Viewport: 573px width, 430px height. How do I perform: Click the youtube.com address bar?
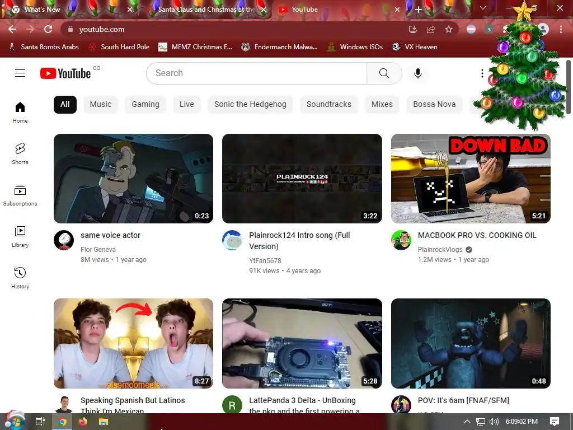pos(234,29)
